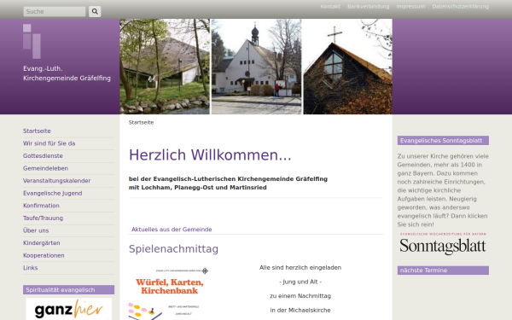Click the text 'mit Lochham, Planegg-Ost und Martinsried'
The width and height of the screenshot is (512, 320).
point(198,188)
